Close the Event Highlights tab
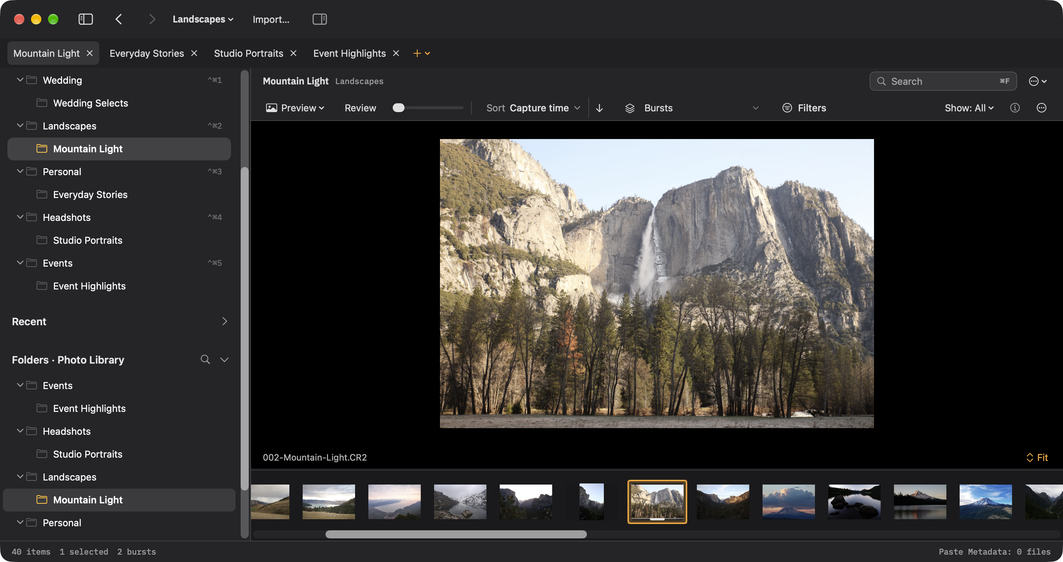Image resolution: width=1063 pixels, height=562 pixels. tap(396, 53)
